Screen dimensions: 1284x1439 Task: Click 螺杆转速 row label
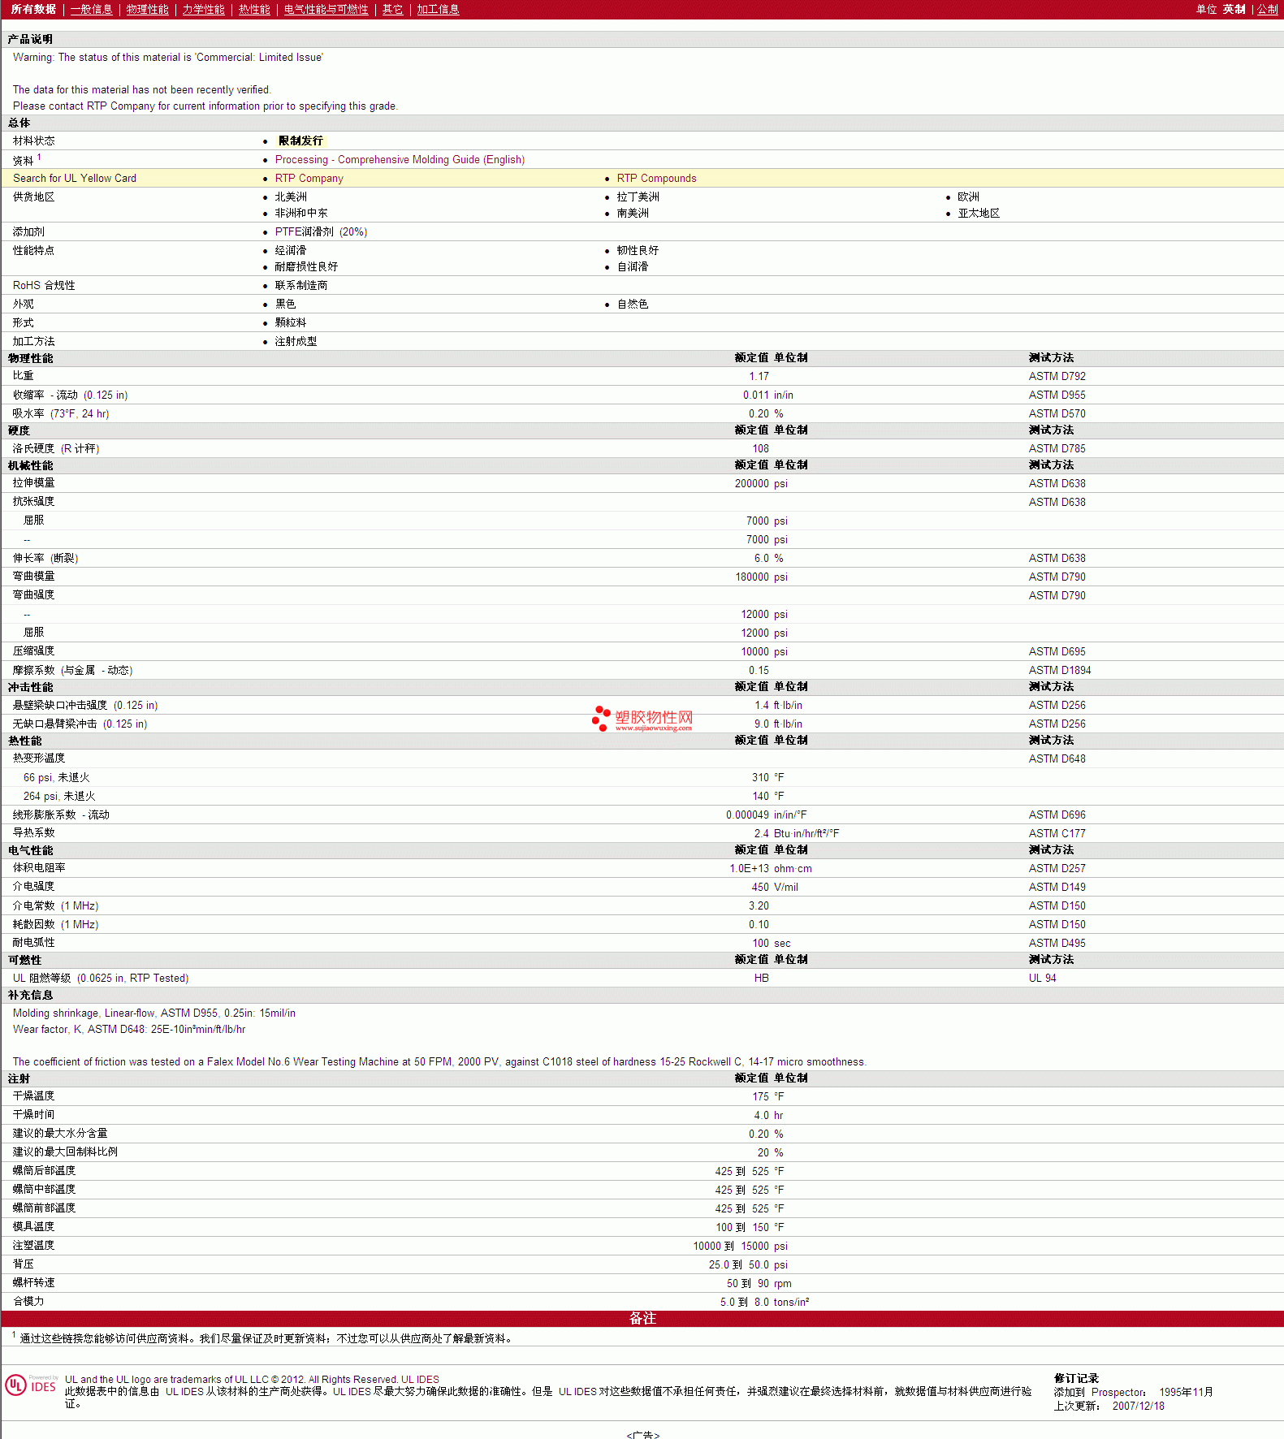33,1283
